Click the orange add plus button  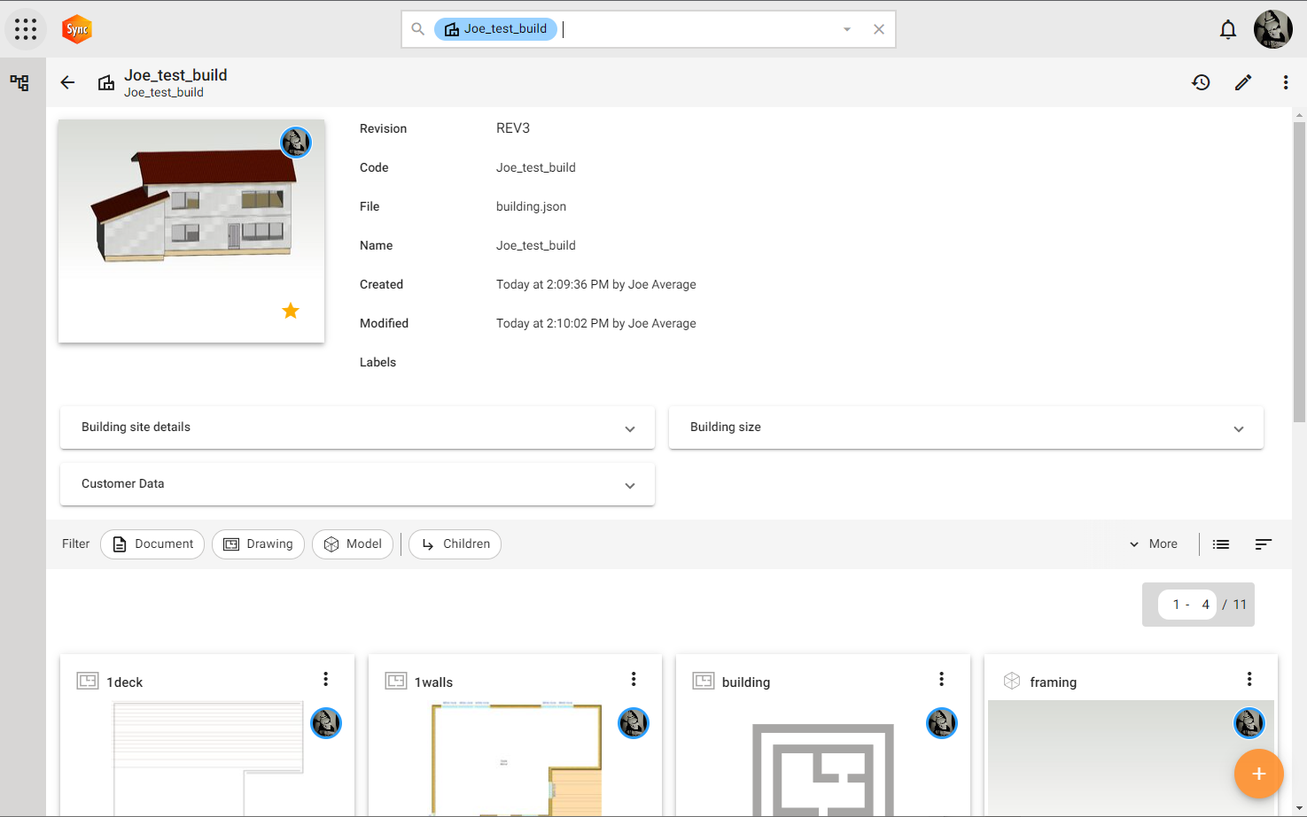point(1258,774)
